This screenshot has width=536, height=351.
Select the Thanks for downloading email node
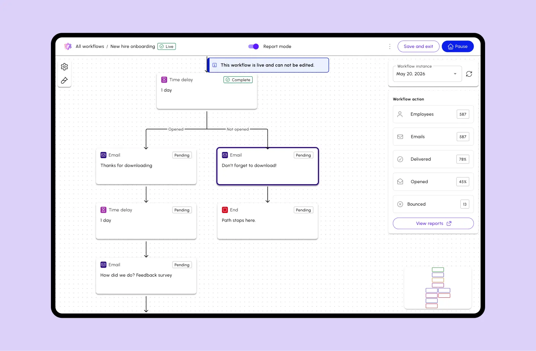pyautogui.click(x=146, y=166)
